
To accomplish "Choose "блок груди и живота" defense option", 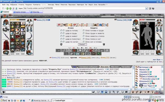I will [x=84, y=33].
